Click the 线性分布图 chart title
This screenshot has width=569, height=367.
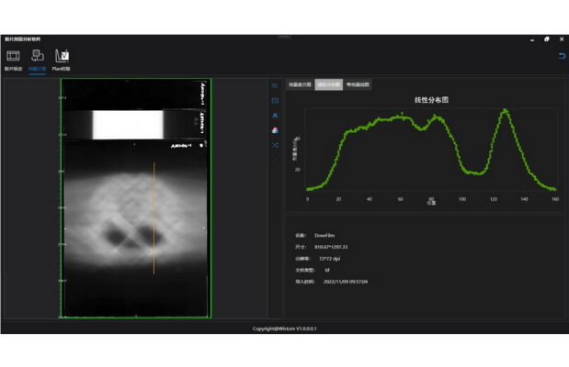tap(431, 100)
